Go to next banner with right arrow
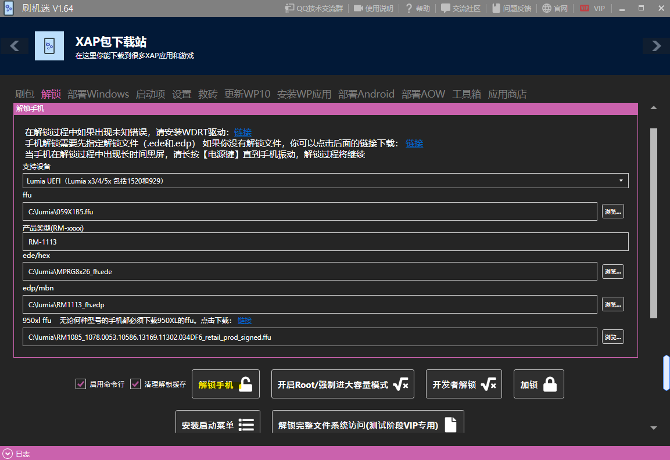The width and height of the screenshot is (670, 460). (656, 46)
